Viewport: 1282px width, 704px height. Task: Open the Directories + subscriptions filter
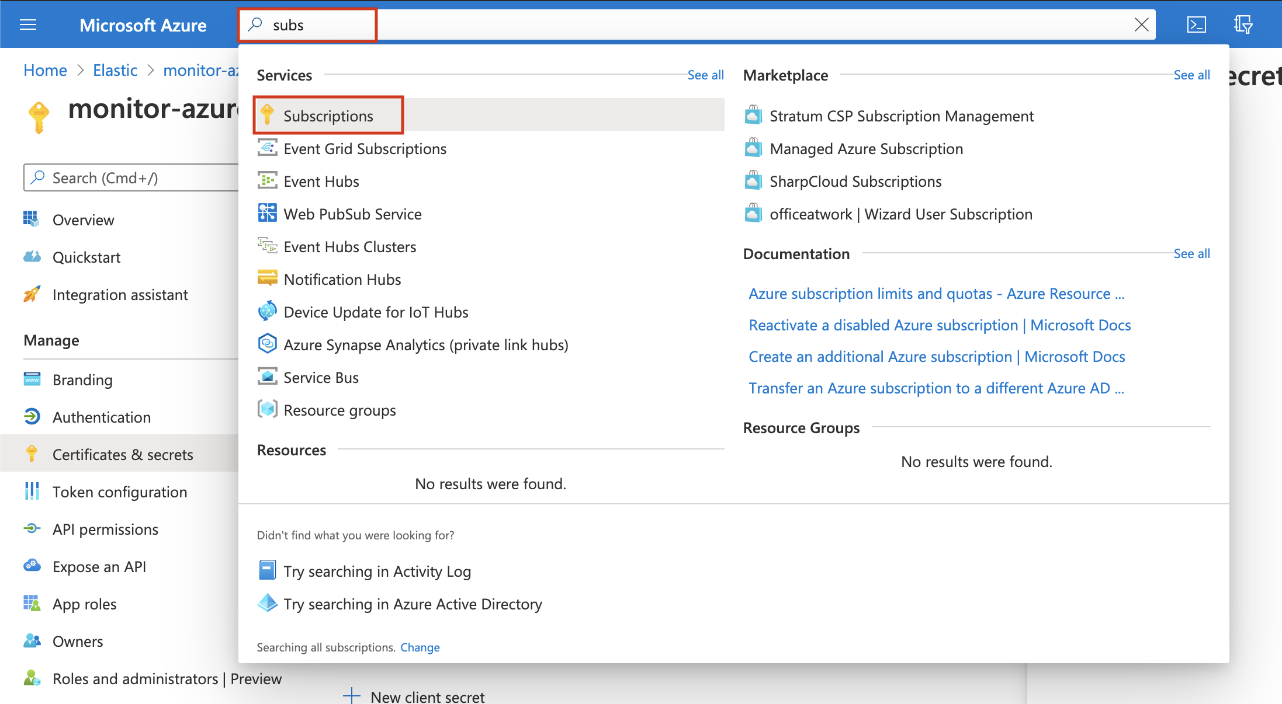point(1243,25)
